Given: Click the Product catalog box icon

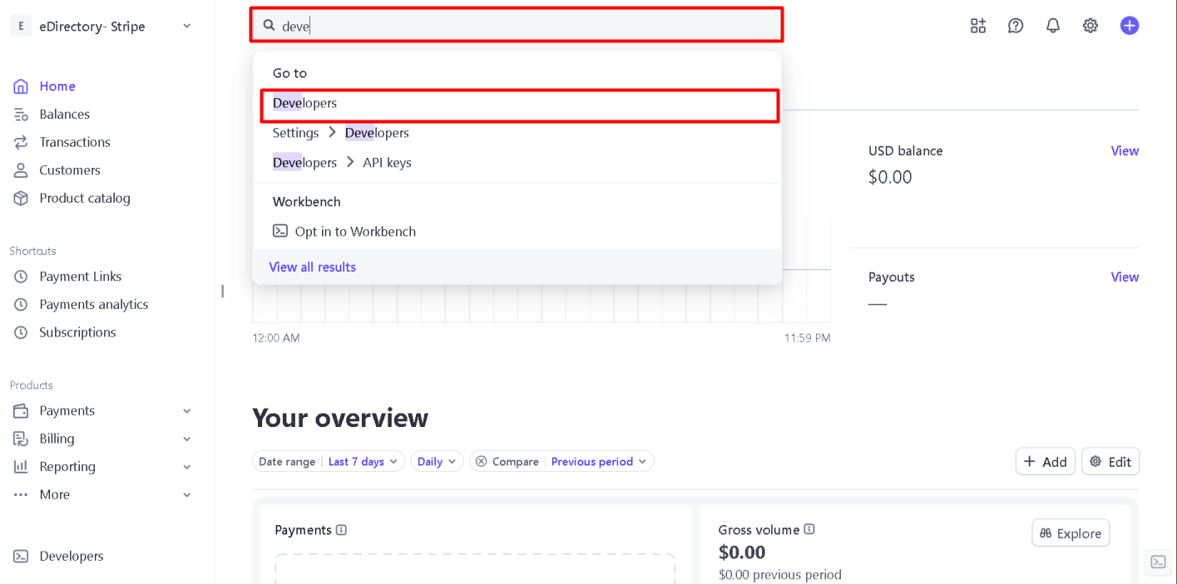Looking at the screenshot, I should (21, 199).
